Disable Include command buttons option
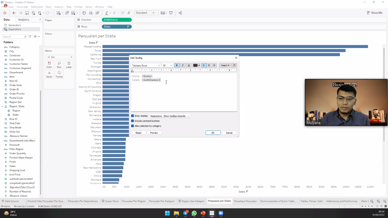Image resolution: width=388 pixels, height=218 pixels. [x=133, y=121]
